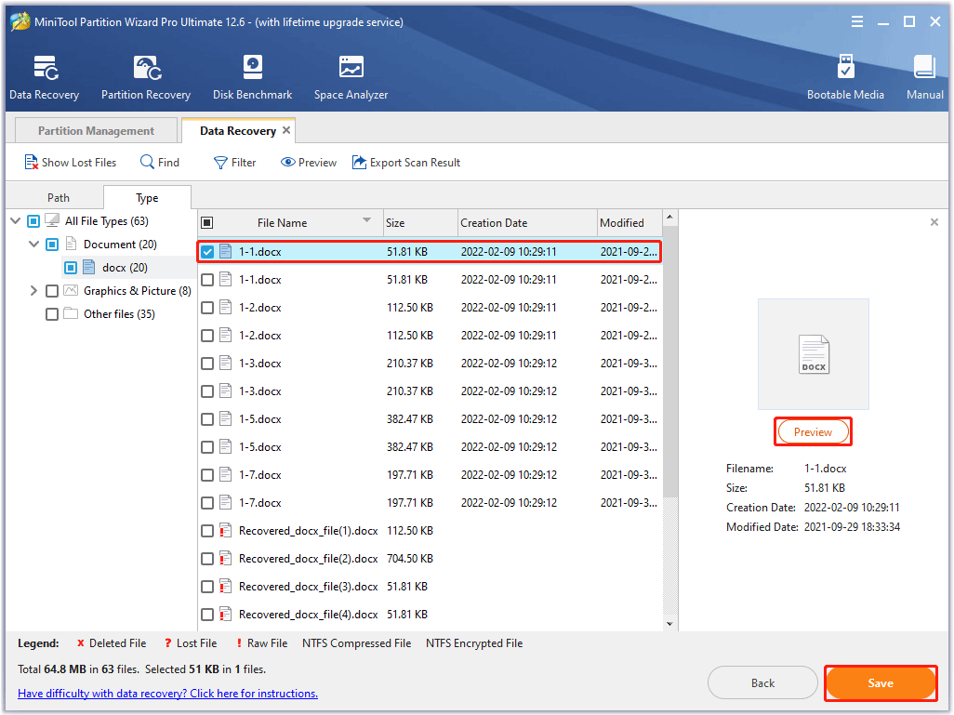
Task: Click the Preview eye toolbar item
Action: pos(309,163)
